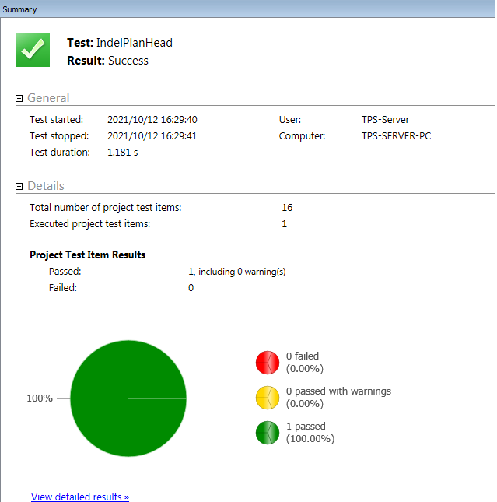Select failed count value 0

coord(191,288)
